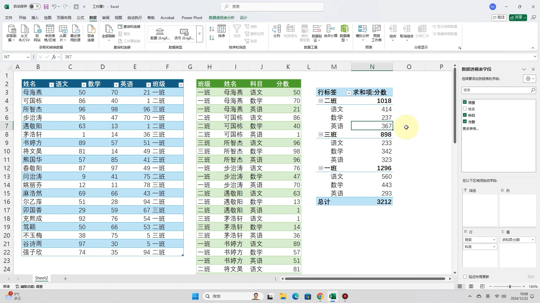The image size is (540, 303).
Task: Click the 快速填充 (Flash Fill) icon
Action: (x=290, y=32)
